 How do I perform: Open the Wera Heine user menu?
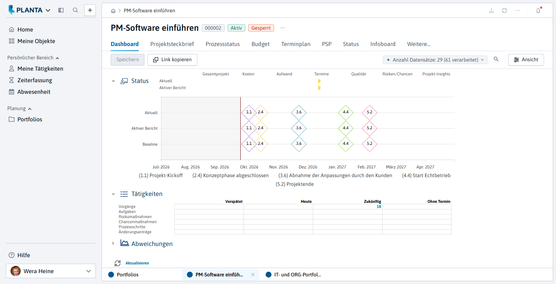pos(51,271)
